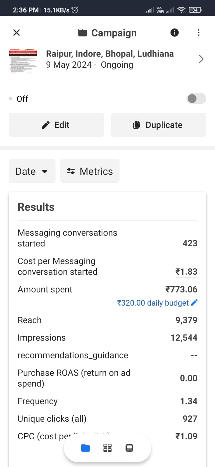
Task: Expand campaign details with right chevron
Action: (x=201, y=59)
